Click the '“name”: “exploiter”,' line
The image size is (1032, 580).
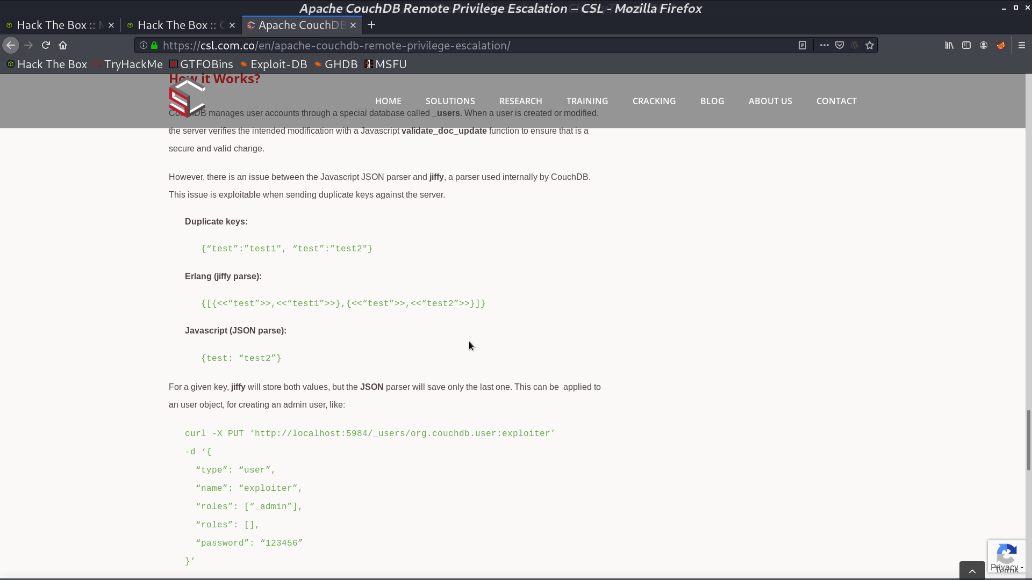click(249, 488)
